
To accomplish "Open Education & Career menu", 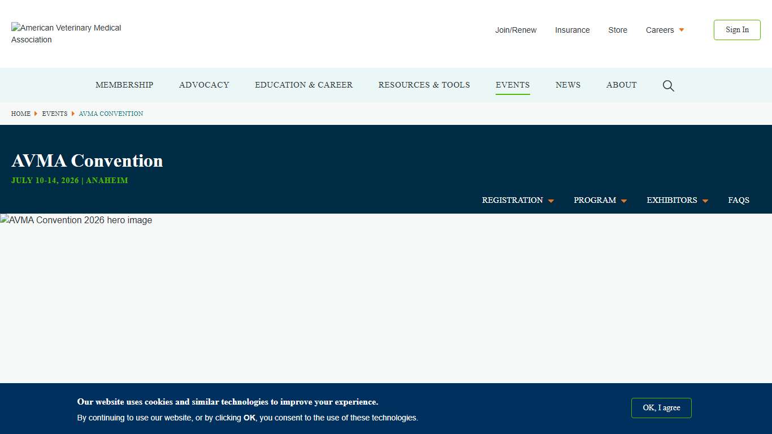I will tap(303, 85).
